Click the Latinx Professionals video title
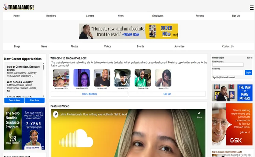Screen dimensions: 255x157 [94, 114]
